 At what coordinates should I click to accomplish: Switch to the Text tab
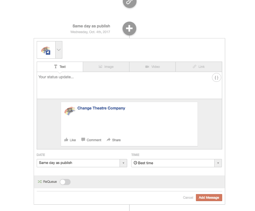[x=60, y=67]
